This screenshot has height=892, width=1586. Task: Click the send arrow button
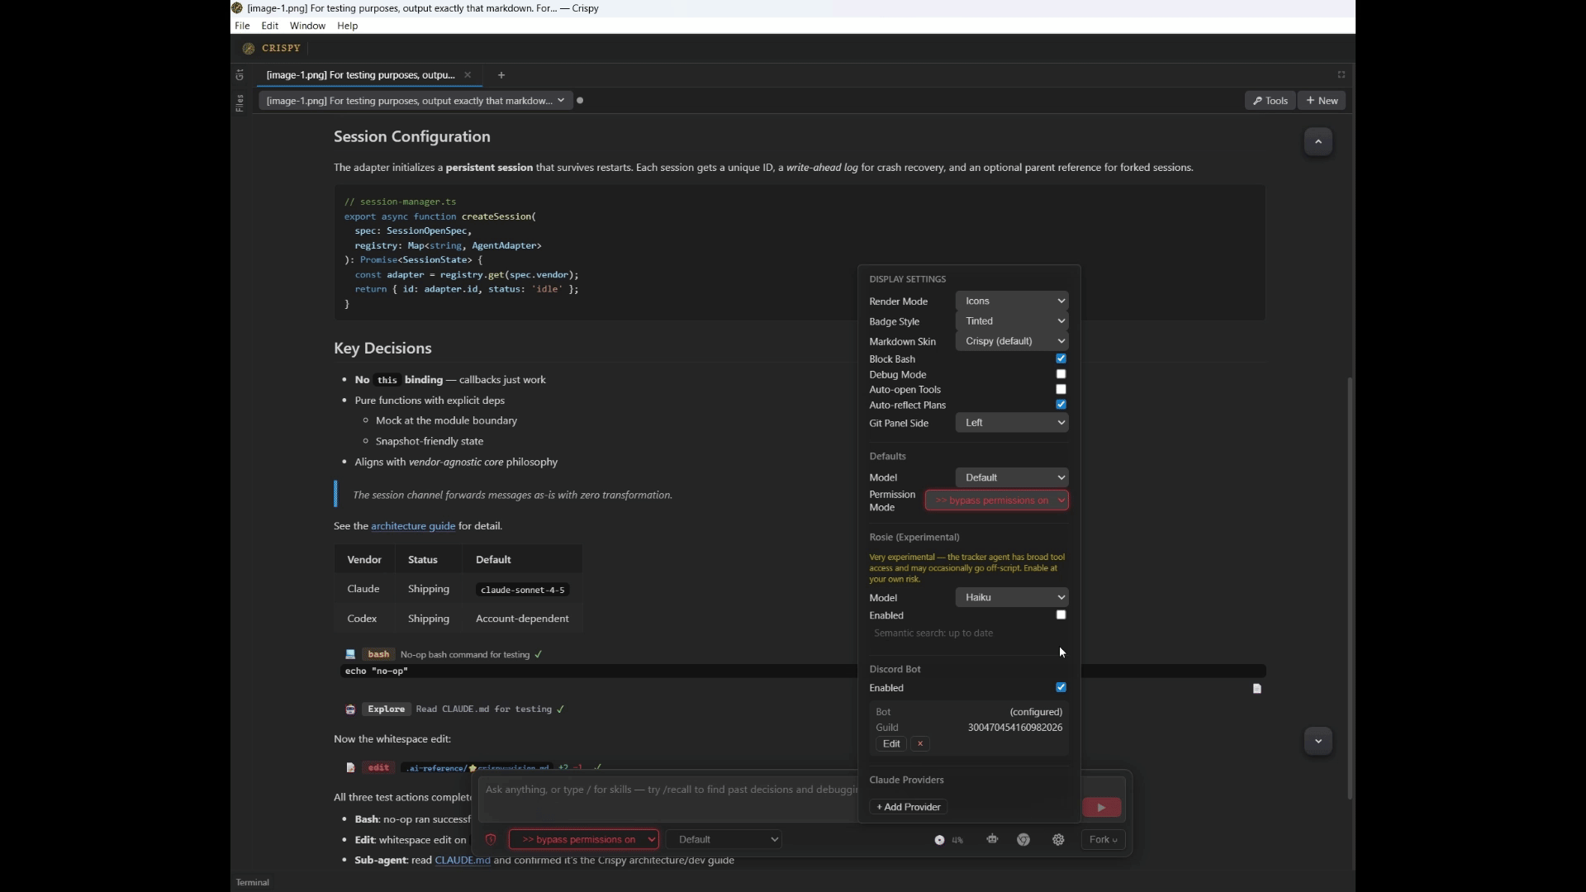(x=1101, y=807)
